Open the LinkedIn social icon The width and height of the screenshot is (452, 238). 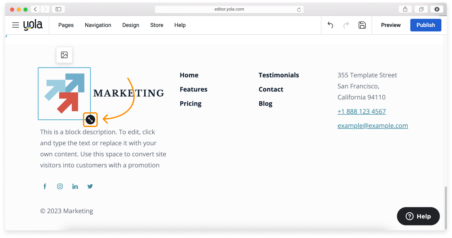point(75,186)
